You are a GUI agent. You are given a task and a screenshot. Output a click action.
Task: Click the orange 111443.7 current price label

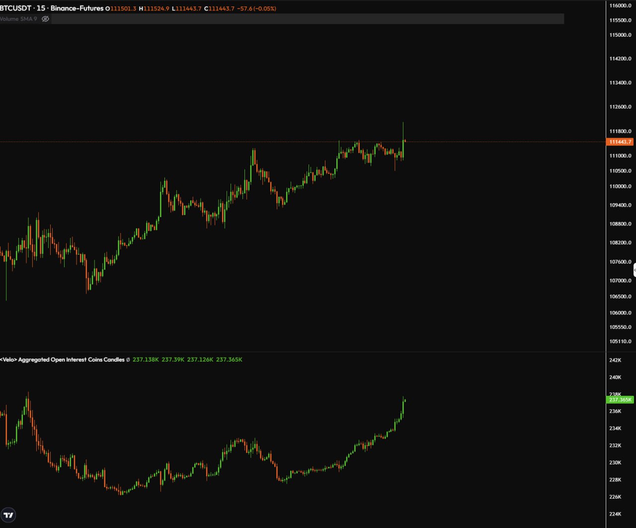point(620,142)
